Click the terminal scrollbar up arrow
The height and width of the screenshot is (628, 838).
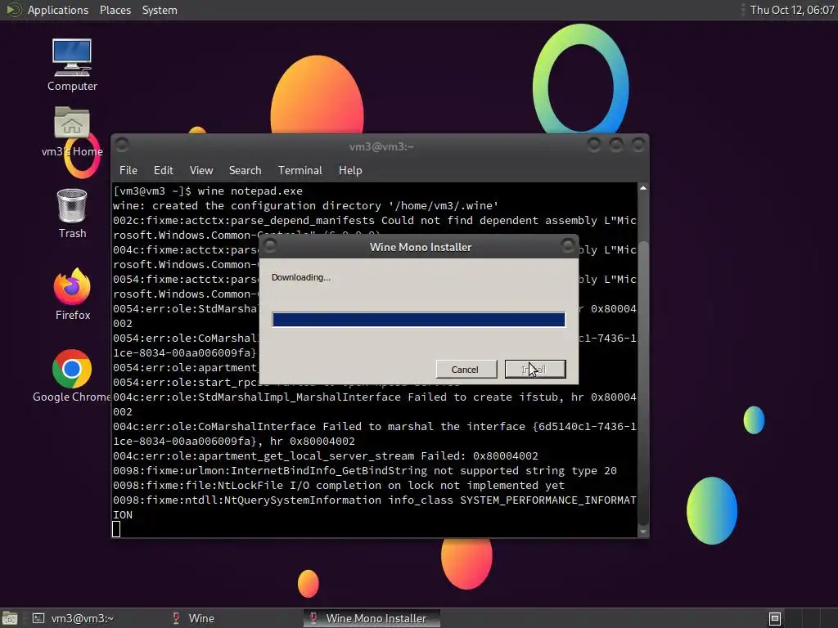pyautogui.click(x=643, y=188)
